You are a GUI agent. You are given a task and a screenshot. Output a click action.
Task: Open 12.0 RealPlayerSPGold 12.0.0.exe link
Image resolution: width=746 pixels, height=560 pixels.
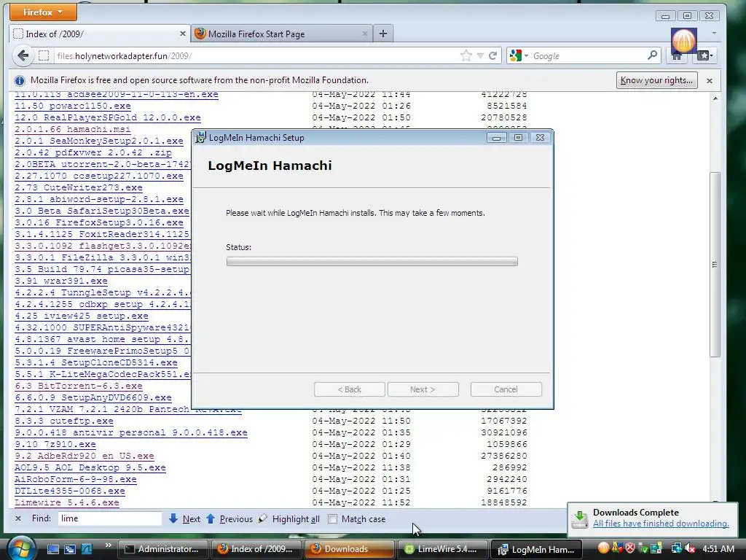(108, 117)
